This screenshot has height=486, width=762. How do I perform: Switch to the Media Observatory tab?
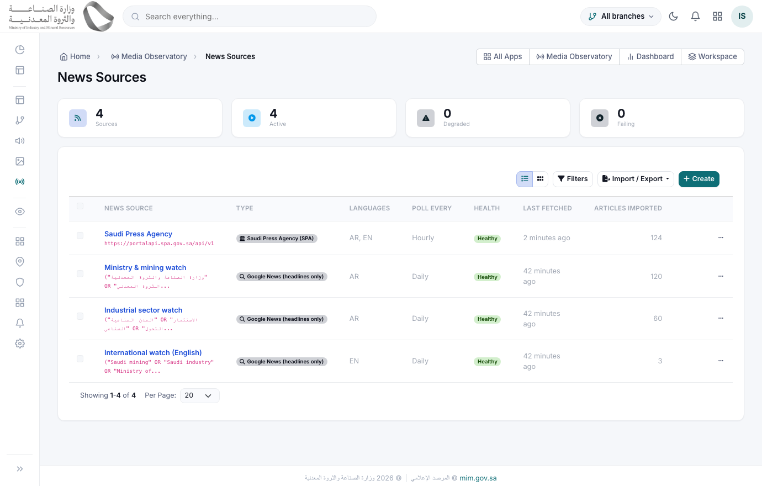(574, 57)
